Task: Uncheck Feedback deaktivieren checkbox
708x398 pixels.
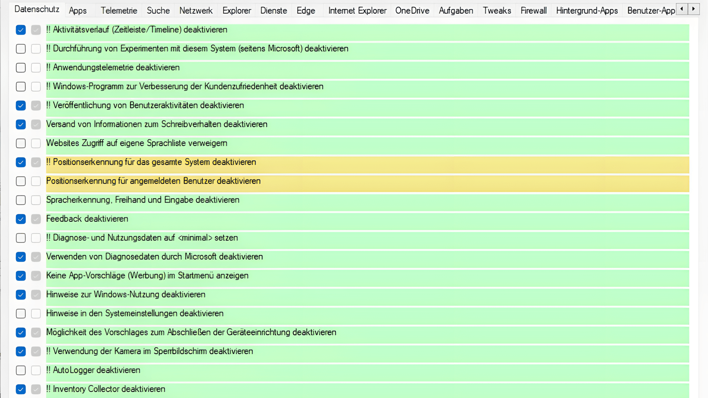Action: point(21,219)
